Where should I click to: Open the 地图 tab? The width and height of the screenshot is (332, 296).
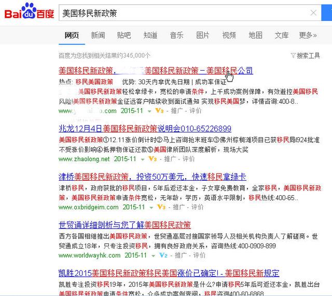point(256,35)
